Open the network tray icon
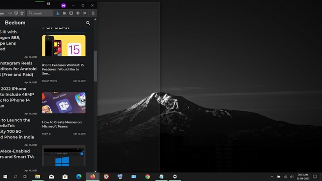 285,176
